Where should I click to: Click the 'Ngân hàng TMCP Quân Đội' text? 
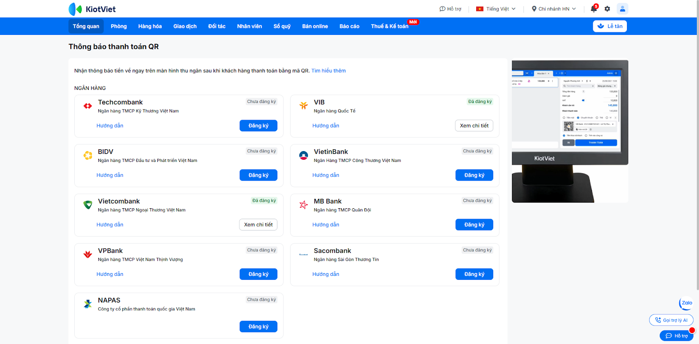point(343,210)
